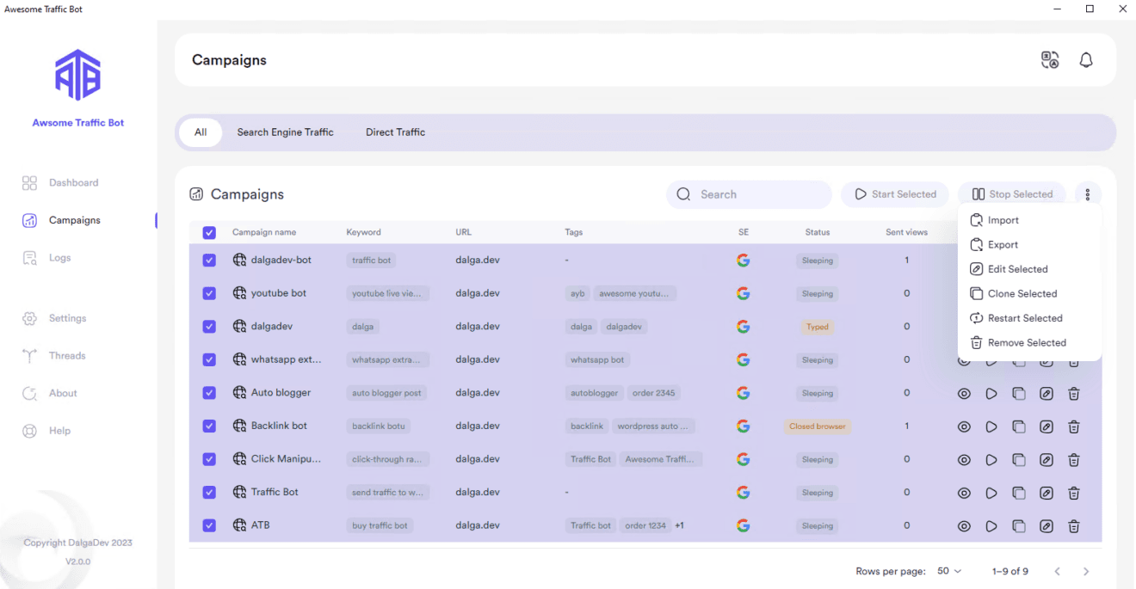1136x589 pixels.
Task: Switch to the Search Engine Traffic tab
Action: (285, 132)
